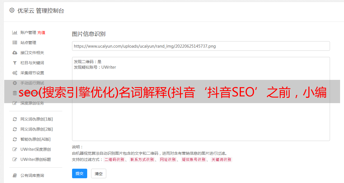Click the bar chart icon next to 账户管理
The image size is (344, 183).
(x=15, y=33)
